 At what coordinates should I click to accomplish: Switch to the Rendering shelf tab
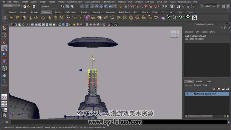tap(110, 12)
